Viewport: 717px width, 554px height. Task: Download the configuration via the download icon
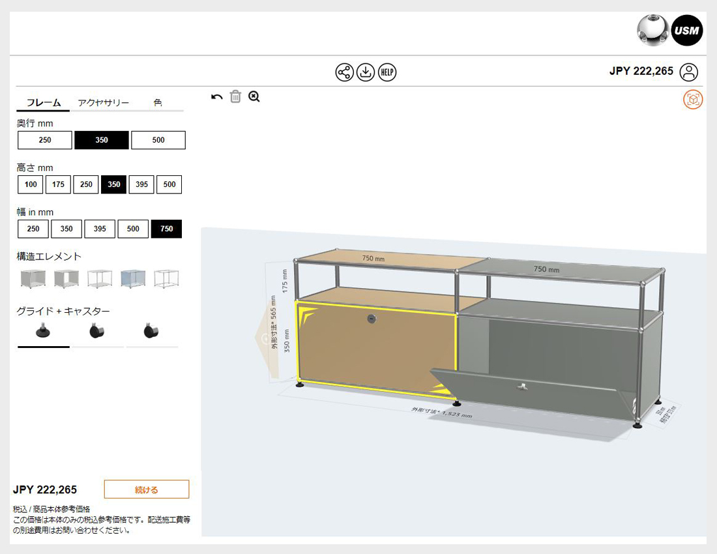coord(364,70)
